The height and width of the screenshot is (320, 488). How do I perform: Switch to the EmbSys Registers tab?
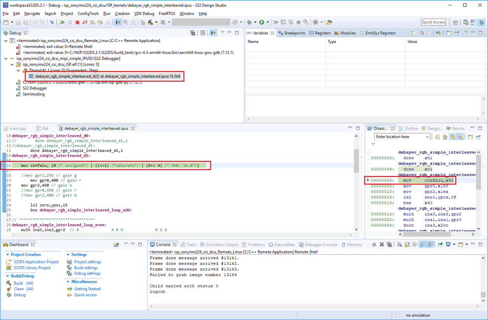click(x=377, y=33)
